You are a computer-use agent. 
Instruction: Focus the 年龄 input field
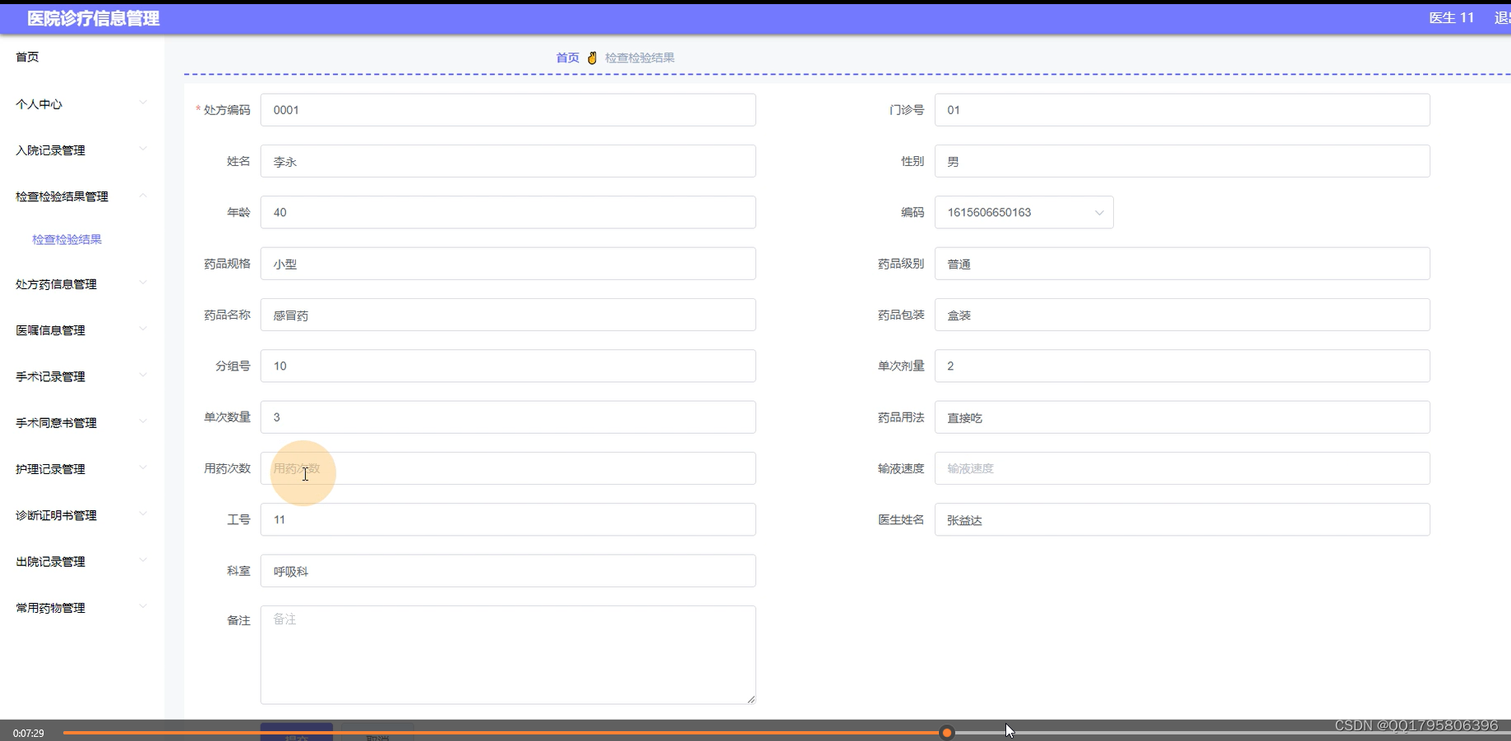(508, 212)
